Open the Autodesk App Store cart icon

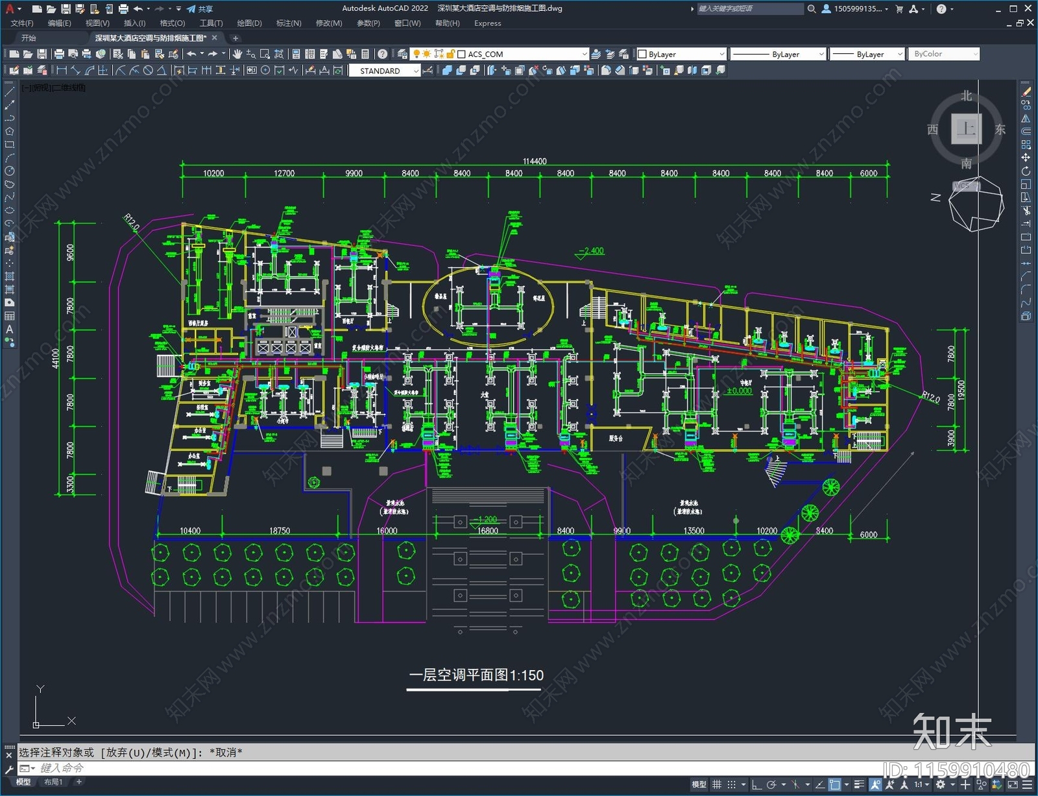point(899,8)
